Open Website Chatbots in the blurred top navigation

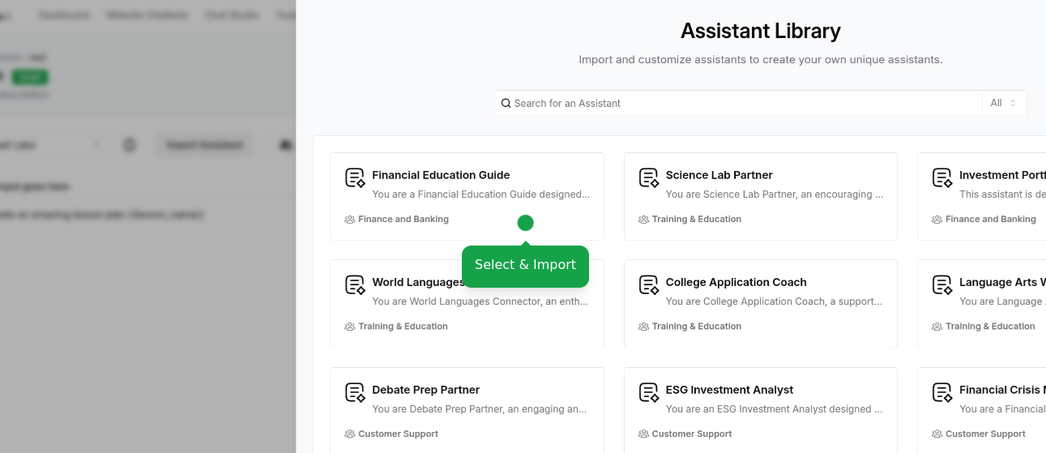pos(147,15)
